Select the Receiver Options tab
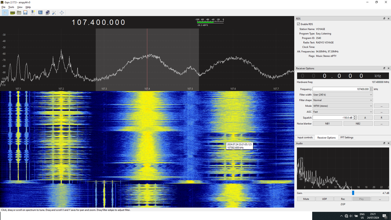Viewport: 391px width, 220px height. tap(327, 137)
